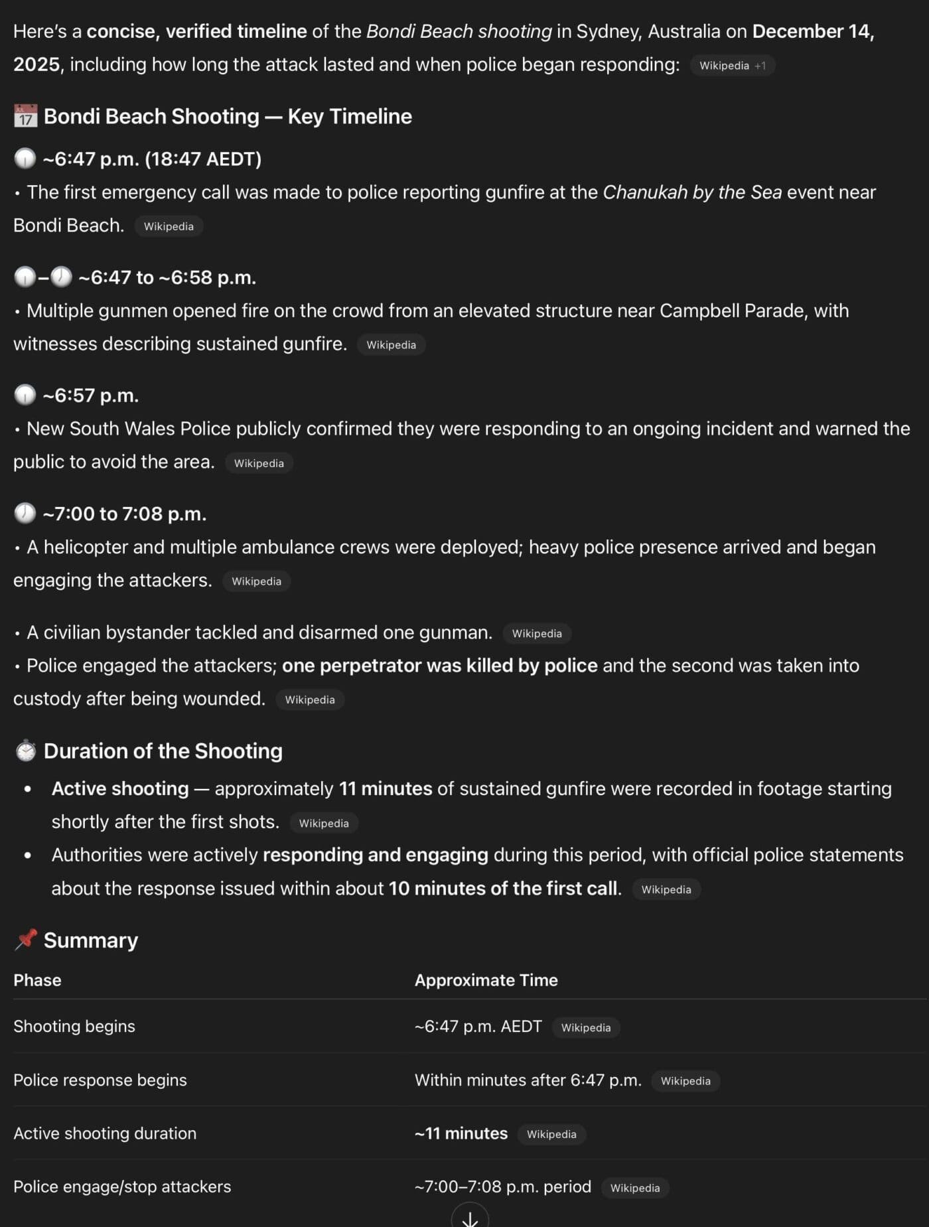Image resolution: width=929 pixels, height=1227 pixels.
Task: Click the clock emoji before ~7:00 to 7:08 p.m.
Action: [x=25, y=513]
